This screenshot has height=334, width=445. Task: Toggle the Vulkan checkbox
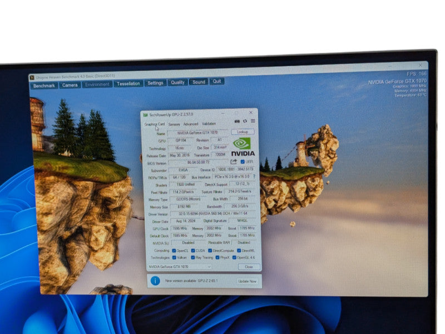174,257
